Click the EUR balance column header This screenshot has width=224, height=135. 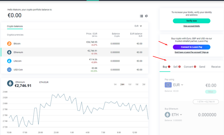pyautogui.click(x=136, y=34)
